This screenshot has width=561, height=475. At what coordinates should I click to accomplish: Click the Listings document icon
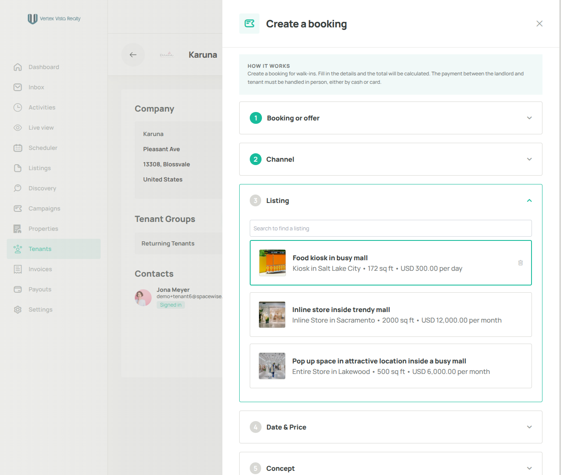coord(18,168)
